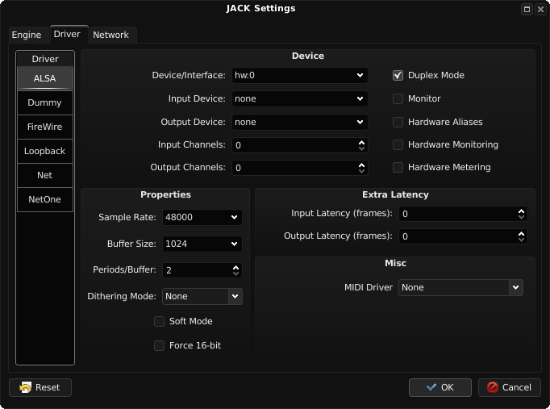Increment Periods/Buffer value
The width and height of the screenshot is (550, 409).
(x=235, y=267)
